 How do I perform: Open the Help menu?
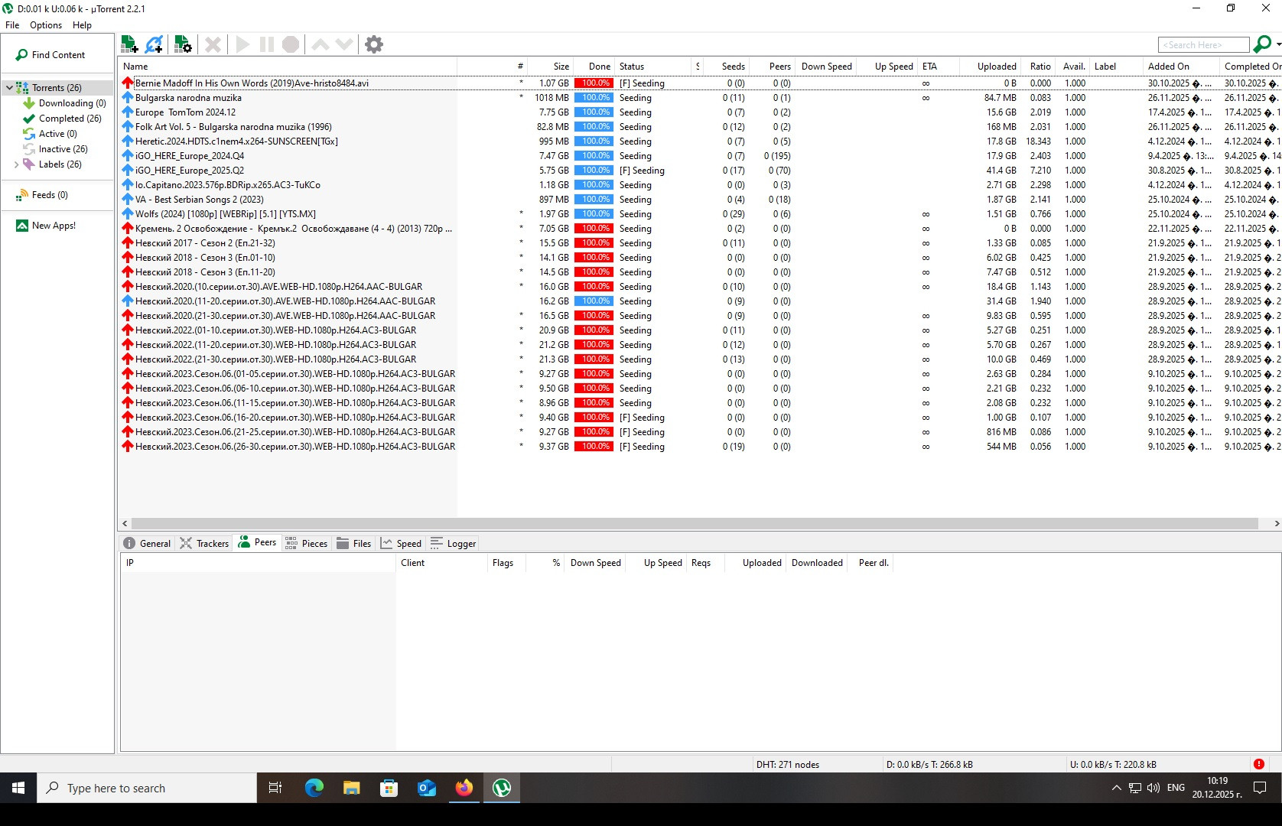[82, 25]
